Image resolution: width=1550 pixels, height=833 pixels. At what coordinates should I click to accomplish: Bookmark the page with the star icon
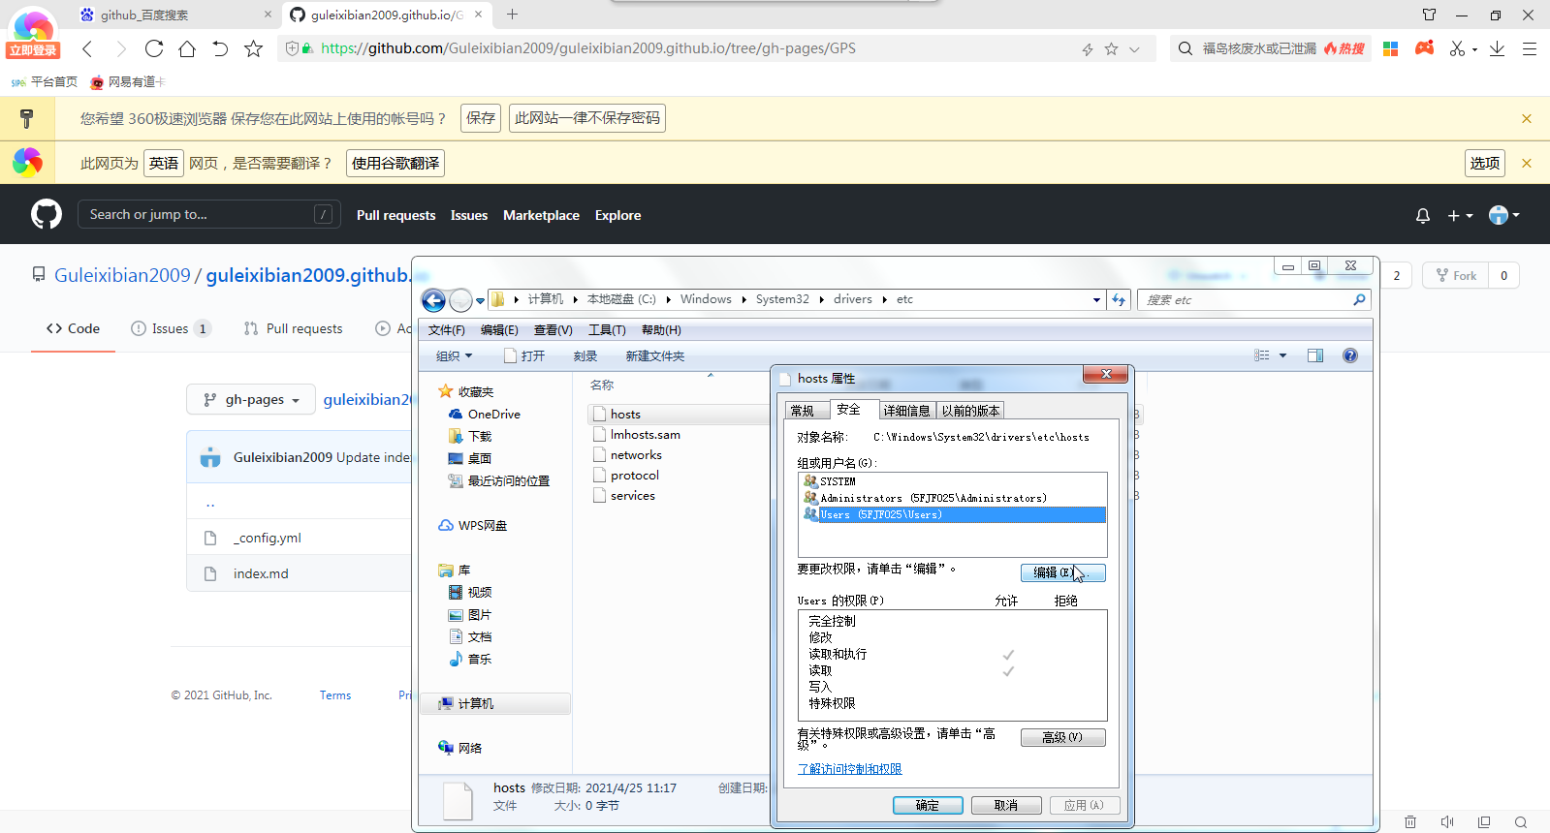coord(253,48)
